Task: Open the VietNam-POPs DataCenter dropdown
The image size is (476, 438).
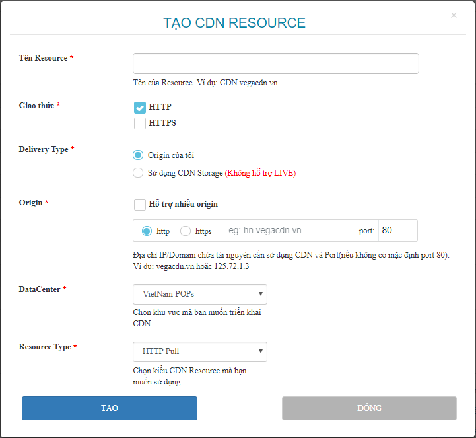Action: [200, 294]
